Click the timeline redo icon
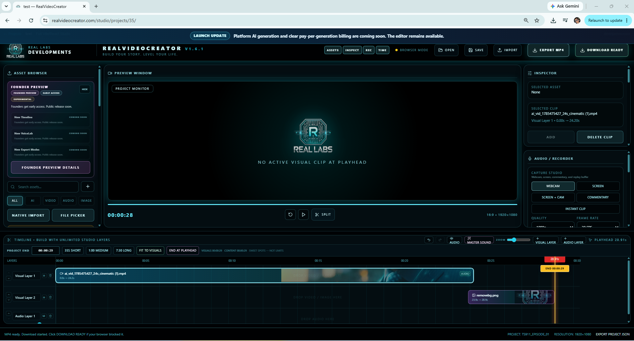Viewport: 634px width, 341px height. pyautogui.click(x=440, y=240)
